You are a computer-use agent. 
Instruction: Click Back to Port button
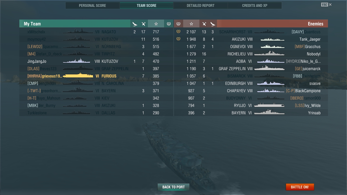click(x=173, y=187)
